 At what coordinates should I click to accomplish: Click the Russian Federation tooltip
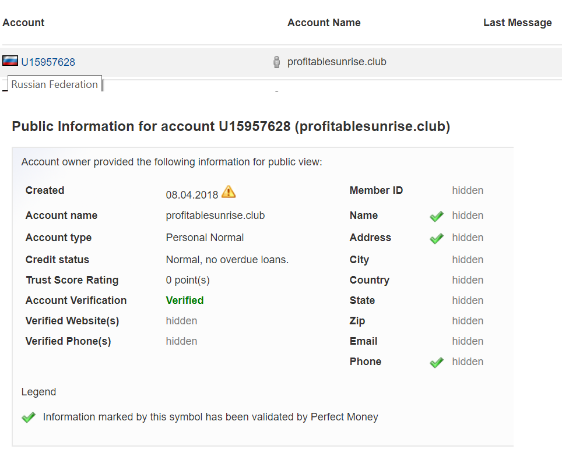coord(54,84)
